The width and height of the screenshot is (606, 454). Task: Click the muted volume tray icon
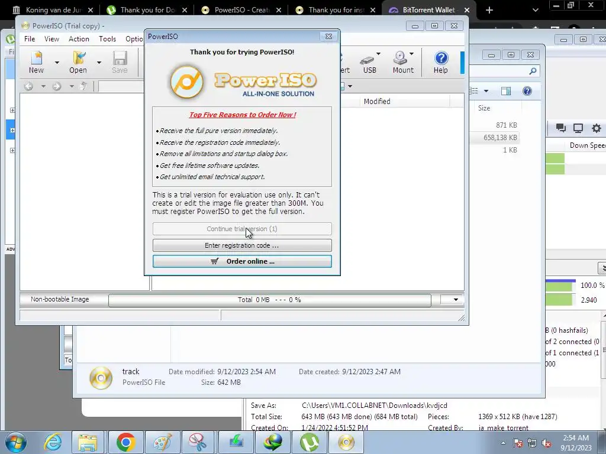click(546, 443)
